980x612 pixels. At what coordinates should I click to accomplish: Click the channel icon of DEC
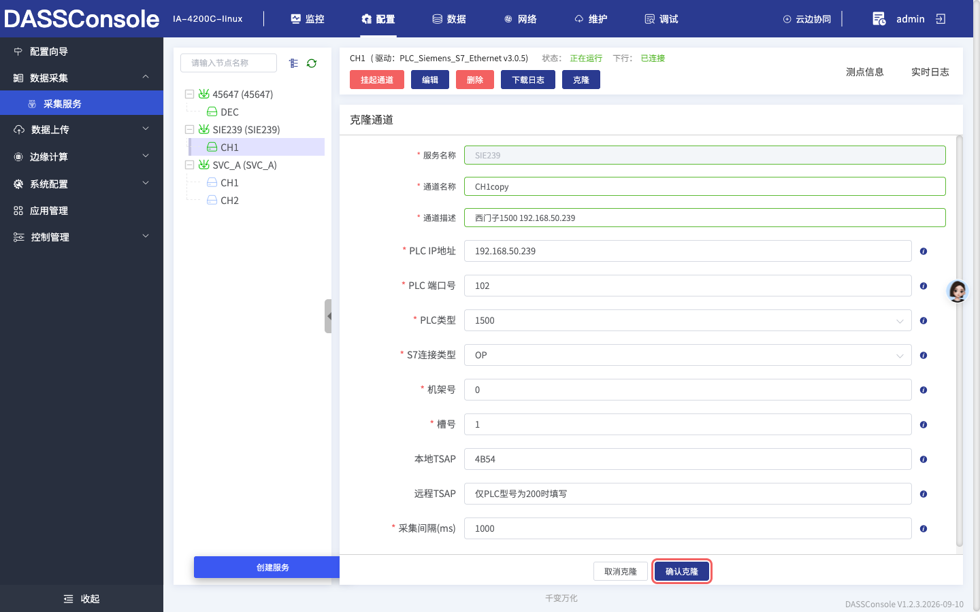click(x=212, y=112)
